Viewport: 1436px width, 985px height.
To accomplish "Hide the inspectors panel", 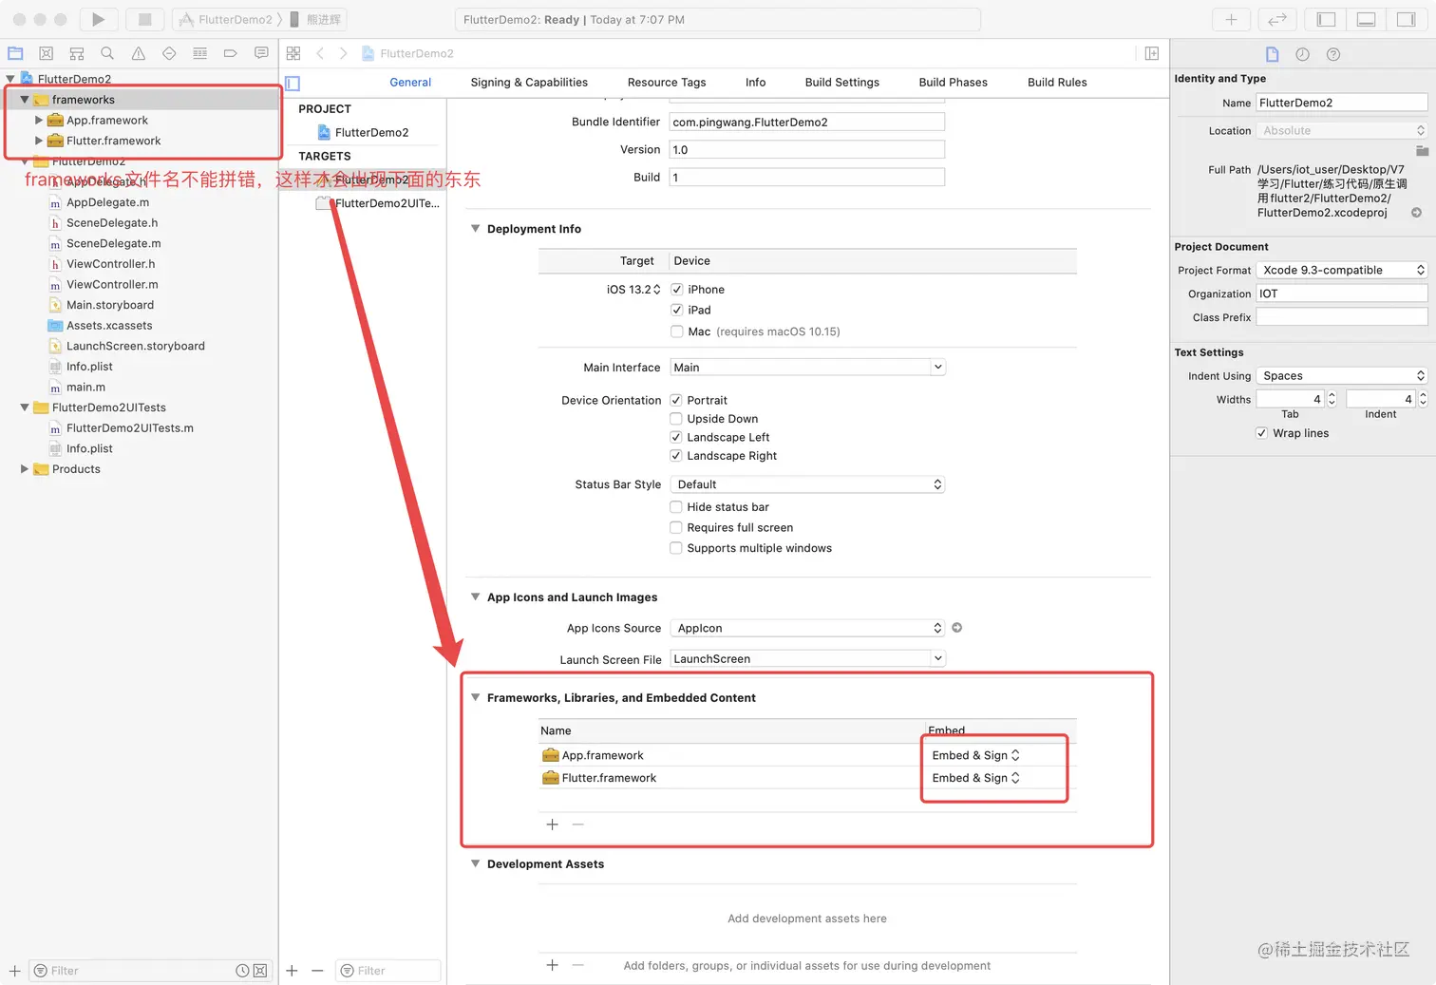I will tap(1406, 19).
